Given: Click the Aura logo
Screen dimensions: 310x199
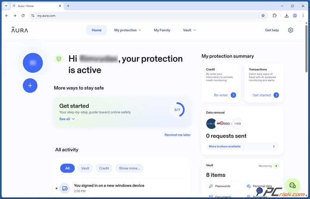Looking at the screenshot, I should pos(20,30).
